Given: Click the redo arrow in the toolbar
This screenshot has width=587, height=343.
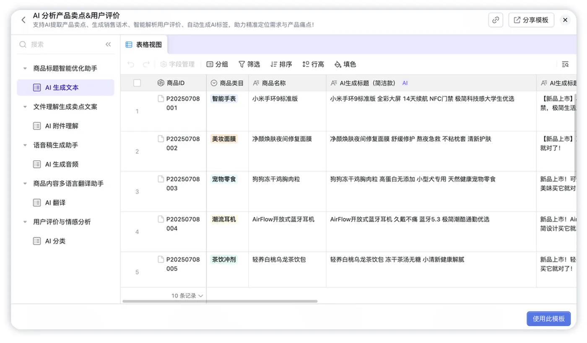Looking at the screenshot, I should (x=146, y=64).
